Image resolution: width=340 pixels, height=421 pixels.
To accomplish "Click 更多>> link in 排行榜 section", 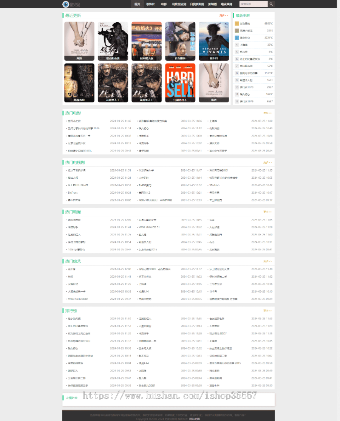I will tap(267, 311).
